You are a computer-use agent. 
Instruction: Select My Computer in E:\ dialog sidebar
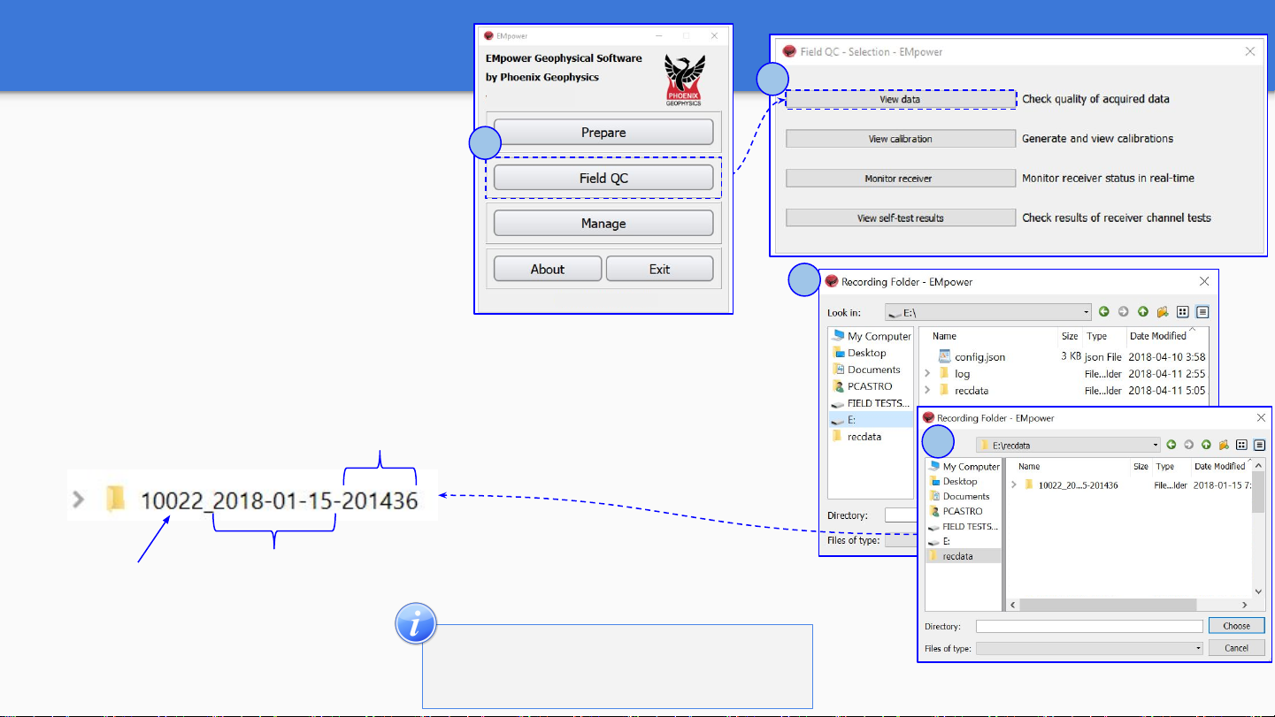pyautogui.click(x=872, y=336)
